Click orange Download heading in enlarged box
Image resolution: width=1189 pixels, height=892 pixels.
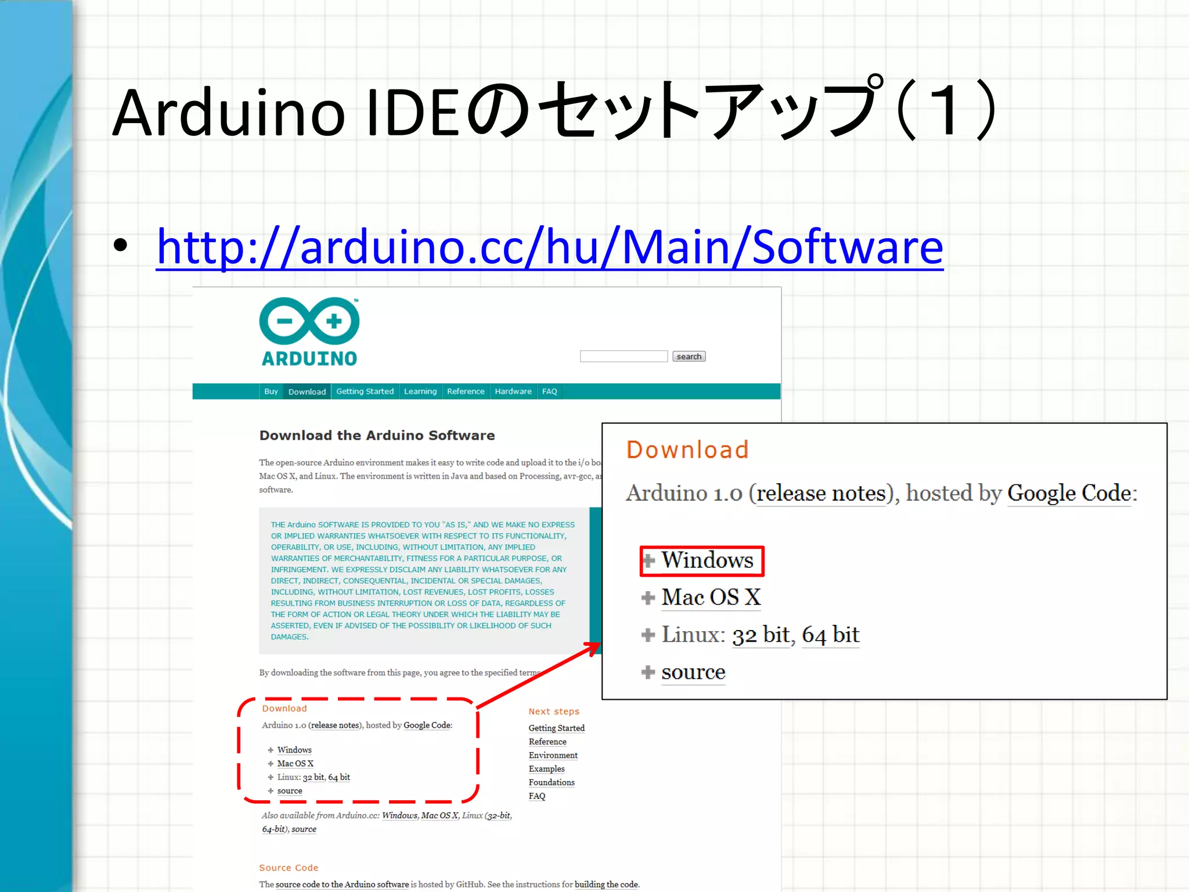point(687,450)
